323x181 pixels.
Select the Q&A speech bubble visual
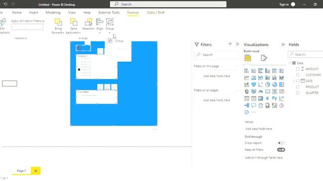[253, 106]
